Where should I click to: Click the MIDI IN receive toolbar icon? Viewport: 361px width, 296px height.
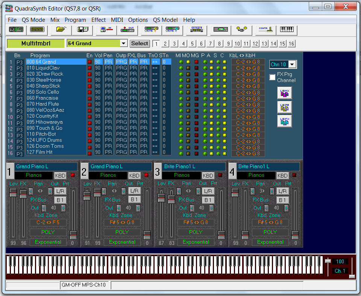(x=106, y=29)
